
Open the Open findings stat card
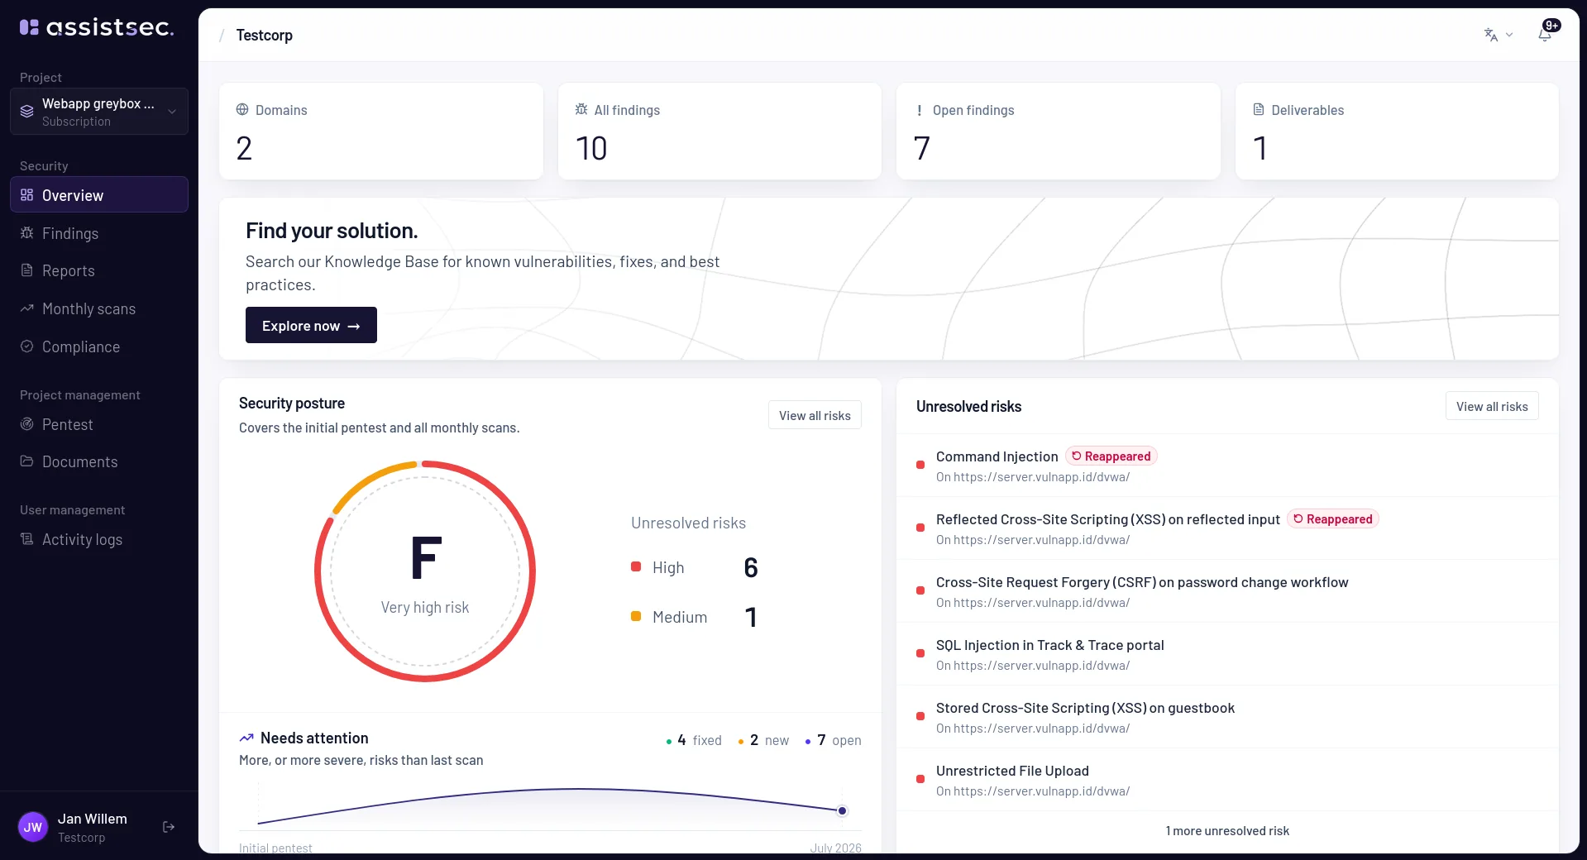(x=1059, y=131)
